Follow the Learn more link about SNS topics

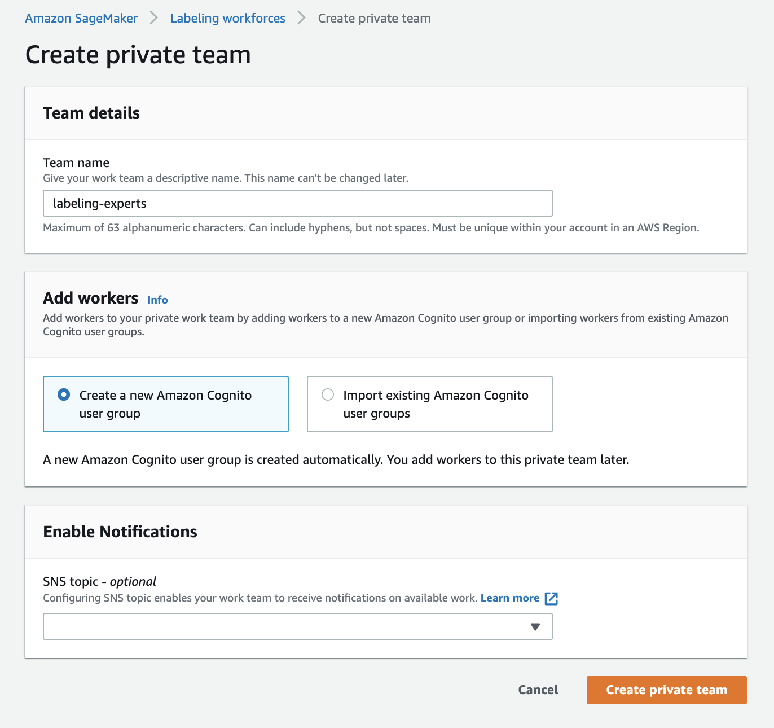click(x=510, y=598)
